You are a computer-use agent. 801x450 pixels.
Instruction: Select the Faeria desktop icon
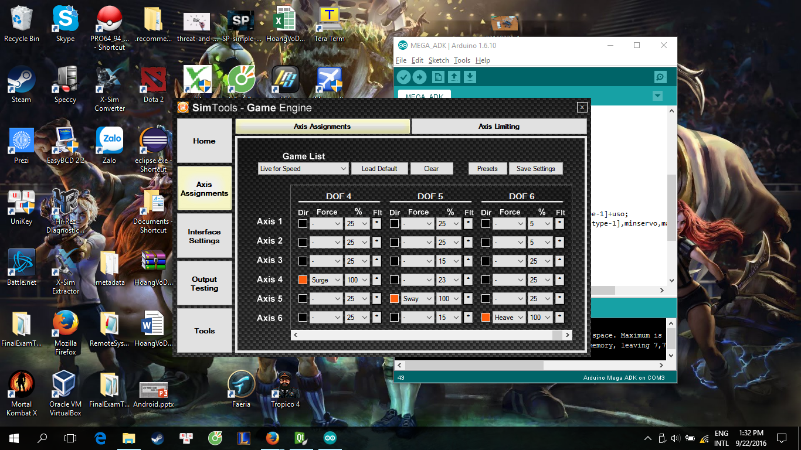(x=241, y=390)
